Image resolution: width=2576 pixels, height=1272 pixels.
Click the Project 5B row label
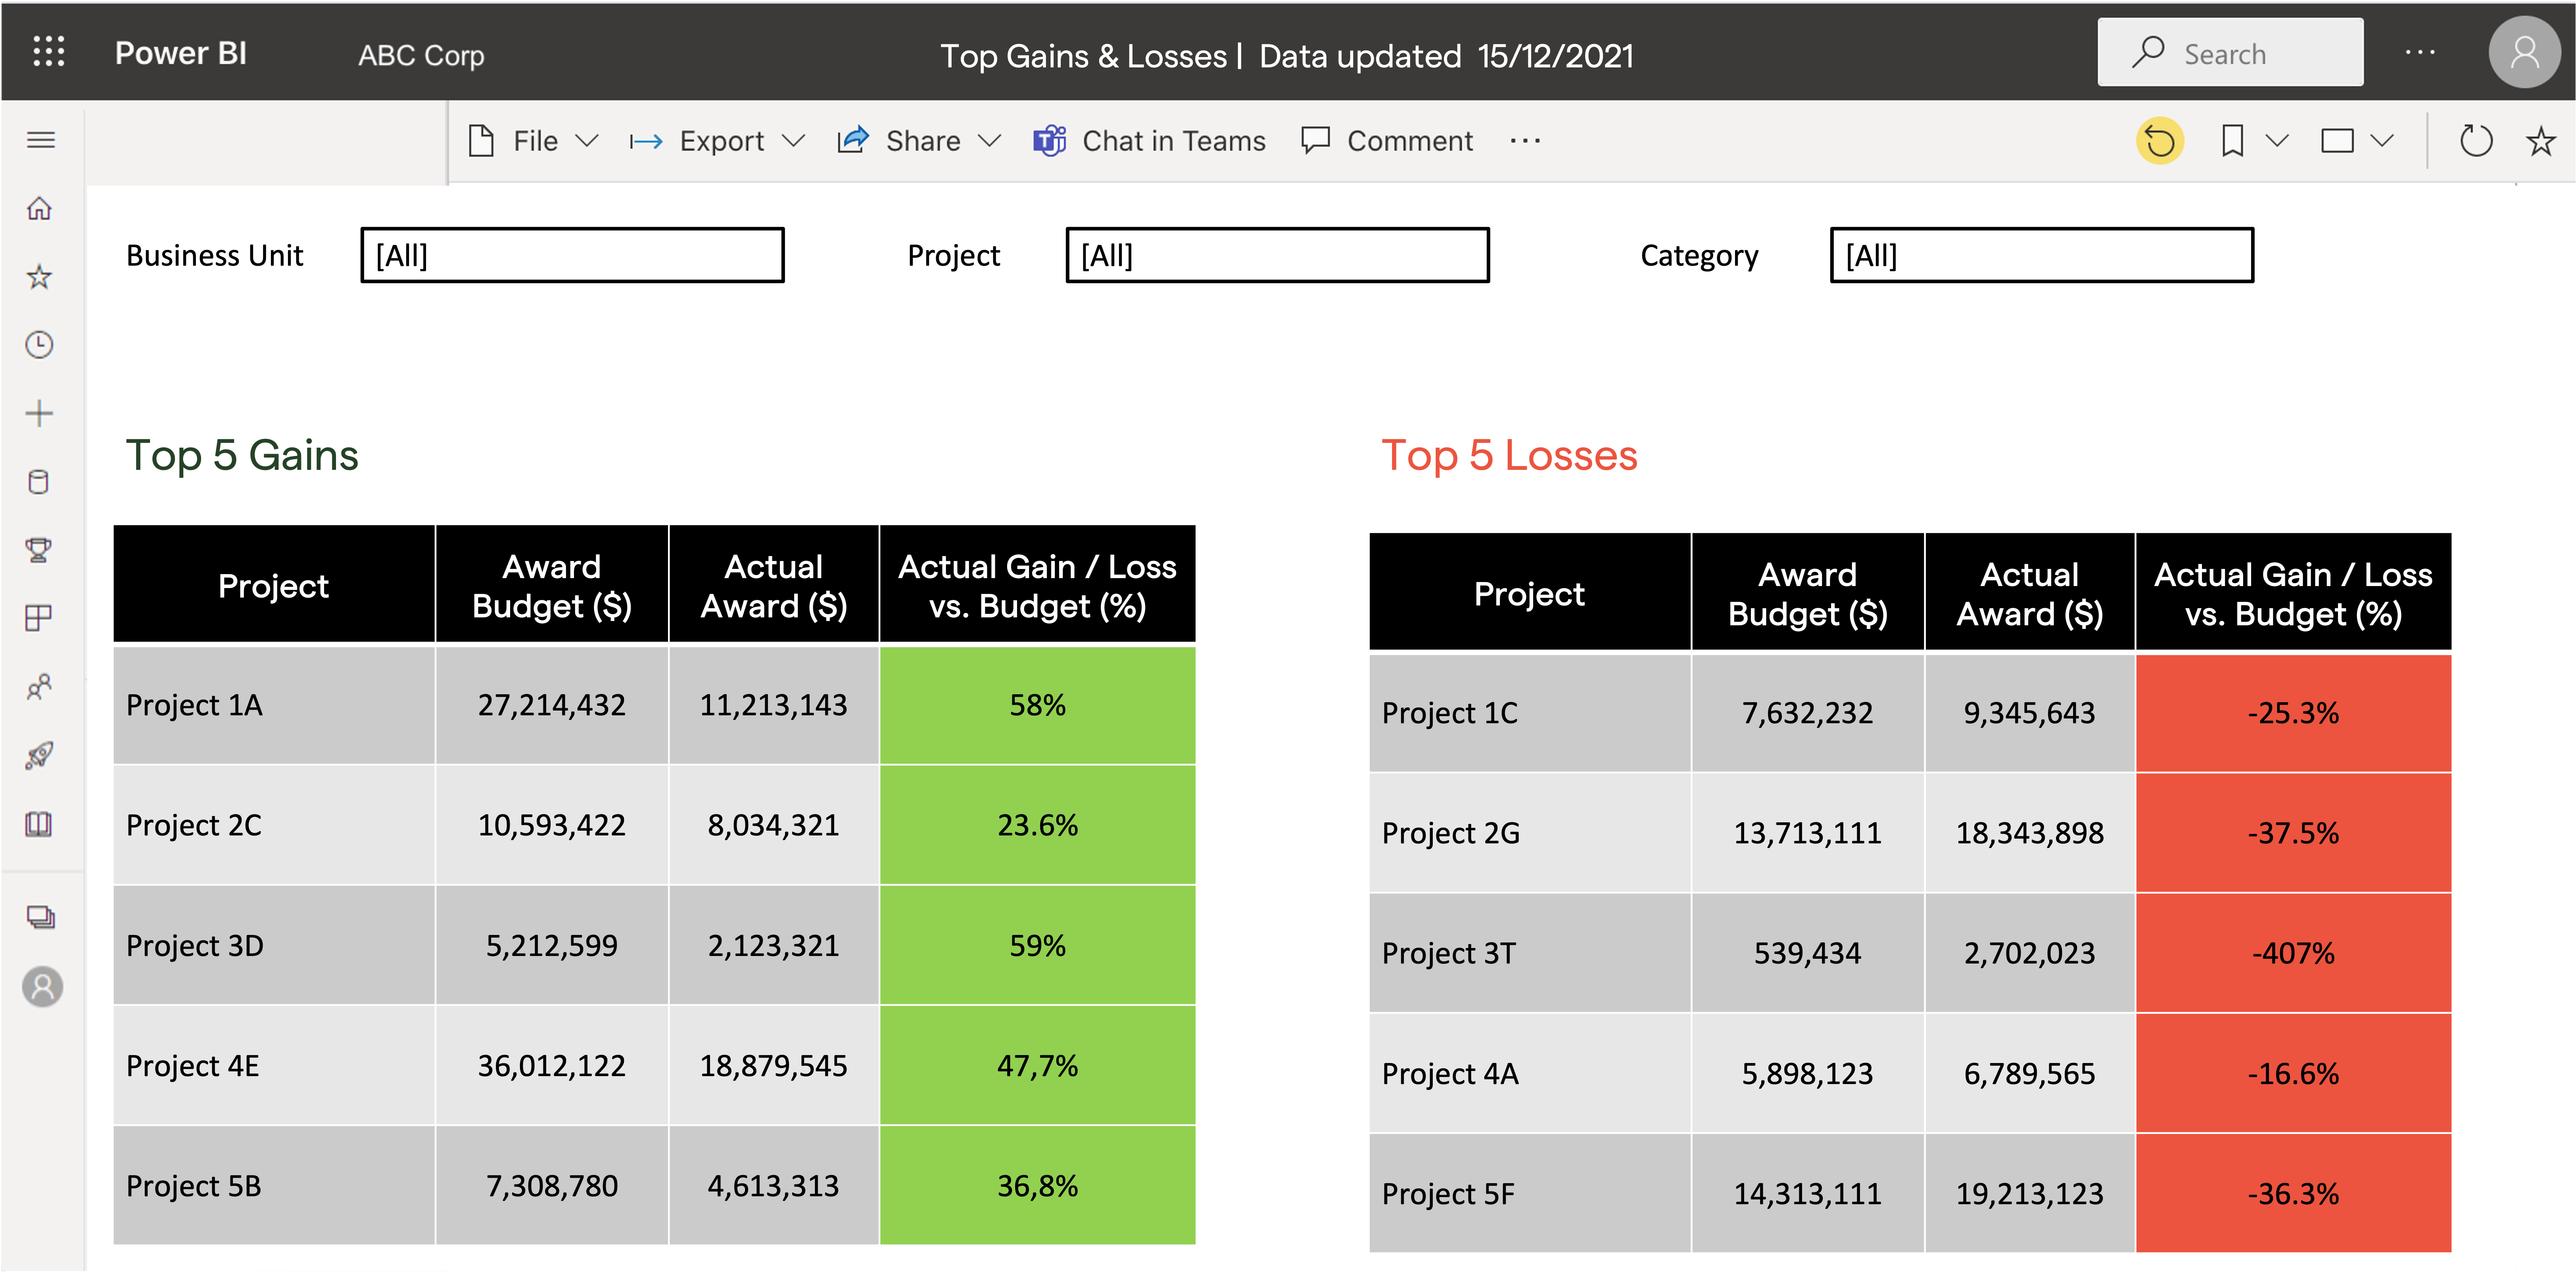point(194,1186)
